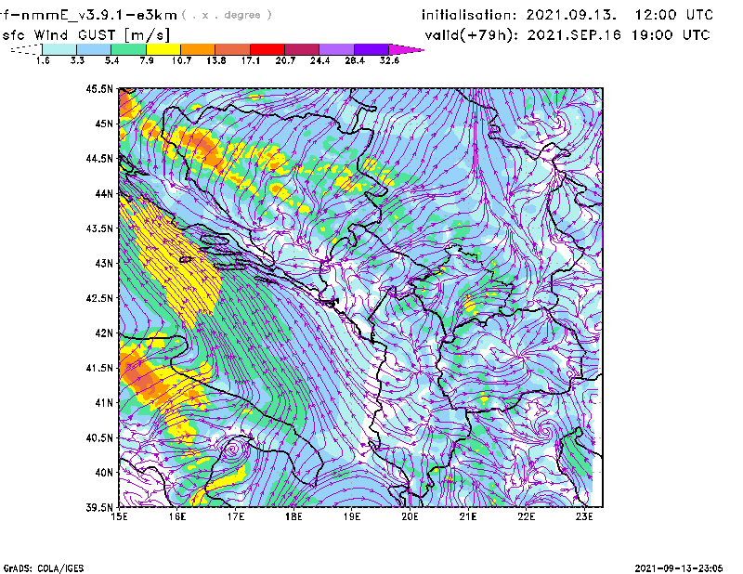Click the legend value "20.7"
Viewport: 743px width, 574px height.
tap(285, 60)
